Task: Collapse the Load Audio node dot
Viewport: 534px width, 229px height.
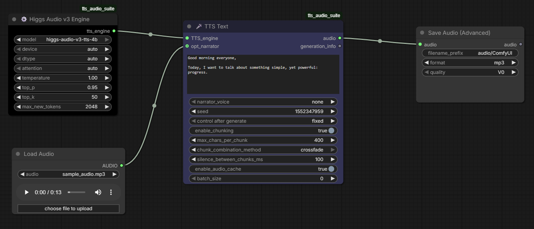Action: pos(18,154)
